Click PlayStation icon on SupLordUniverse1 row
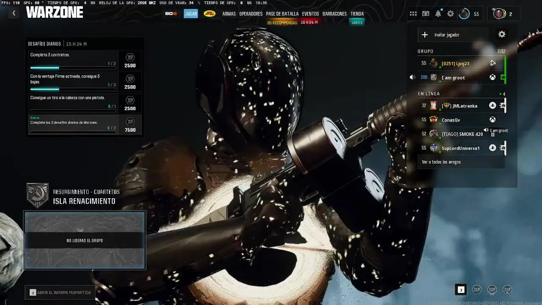Viewport: 542px width, 305px height. click(x=492, y=148)
